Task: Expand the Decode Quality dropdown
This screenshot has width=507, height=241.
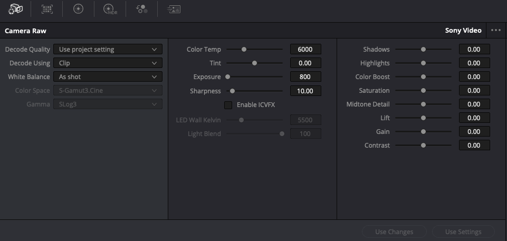Action: (x=108, y=50)
